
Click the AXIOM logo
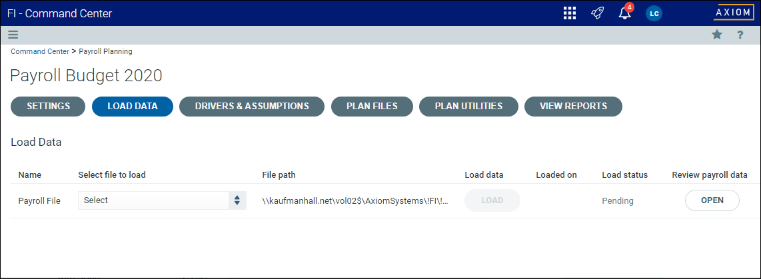coord(733,13)
